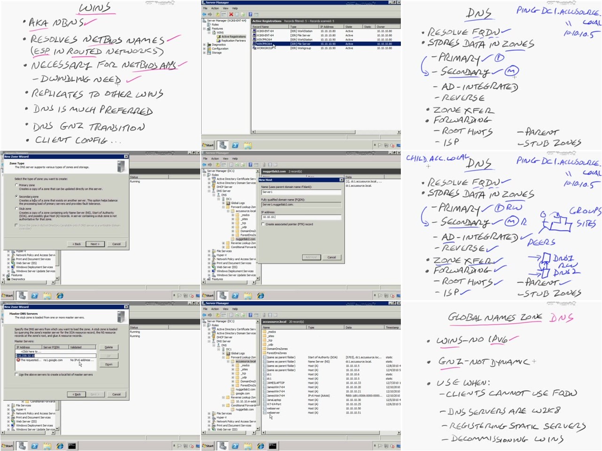602x451 pixels.
Task: Toggle the Use the above servers checkbox
Action: pyautogui.click(x=16, y=374)
